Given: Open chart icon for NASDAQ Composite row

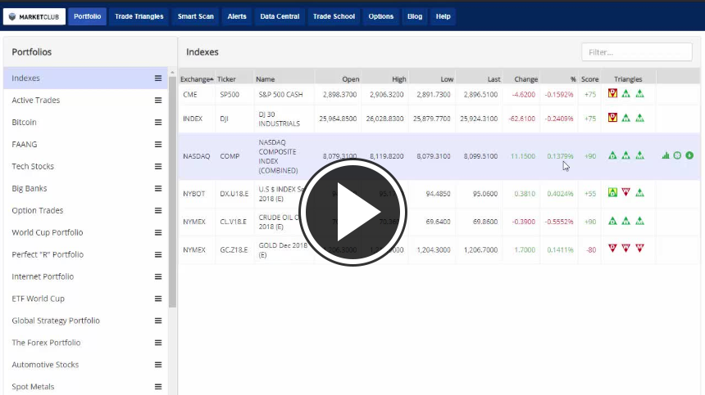Looking at the screenshot, I should click(666, 155).
